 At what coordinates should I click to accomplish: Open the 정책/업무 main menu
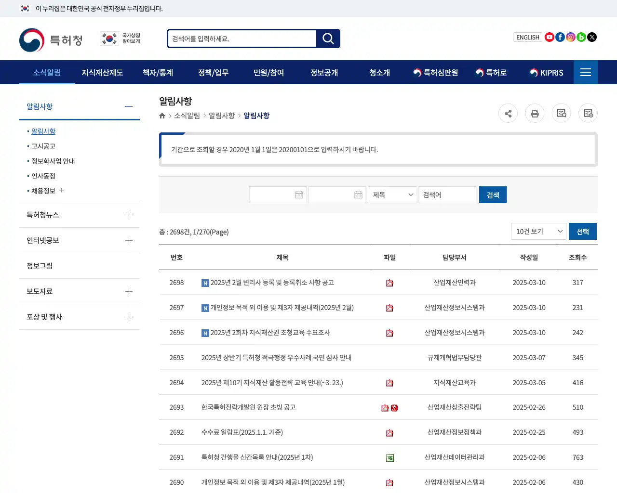213,72
